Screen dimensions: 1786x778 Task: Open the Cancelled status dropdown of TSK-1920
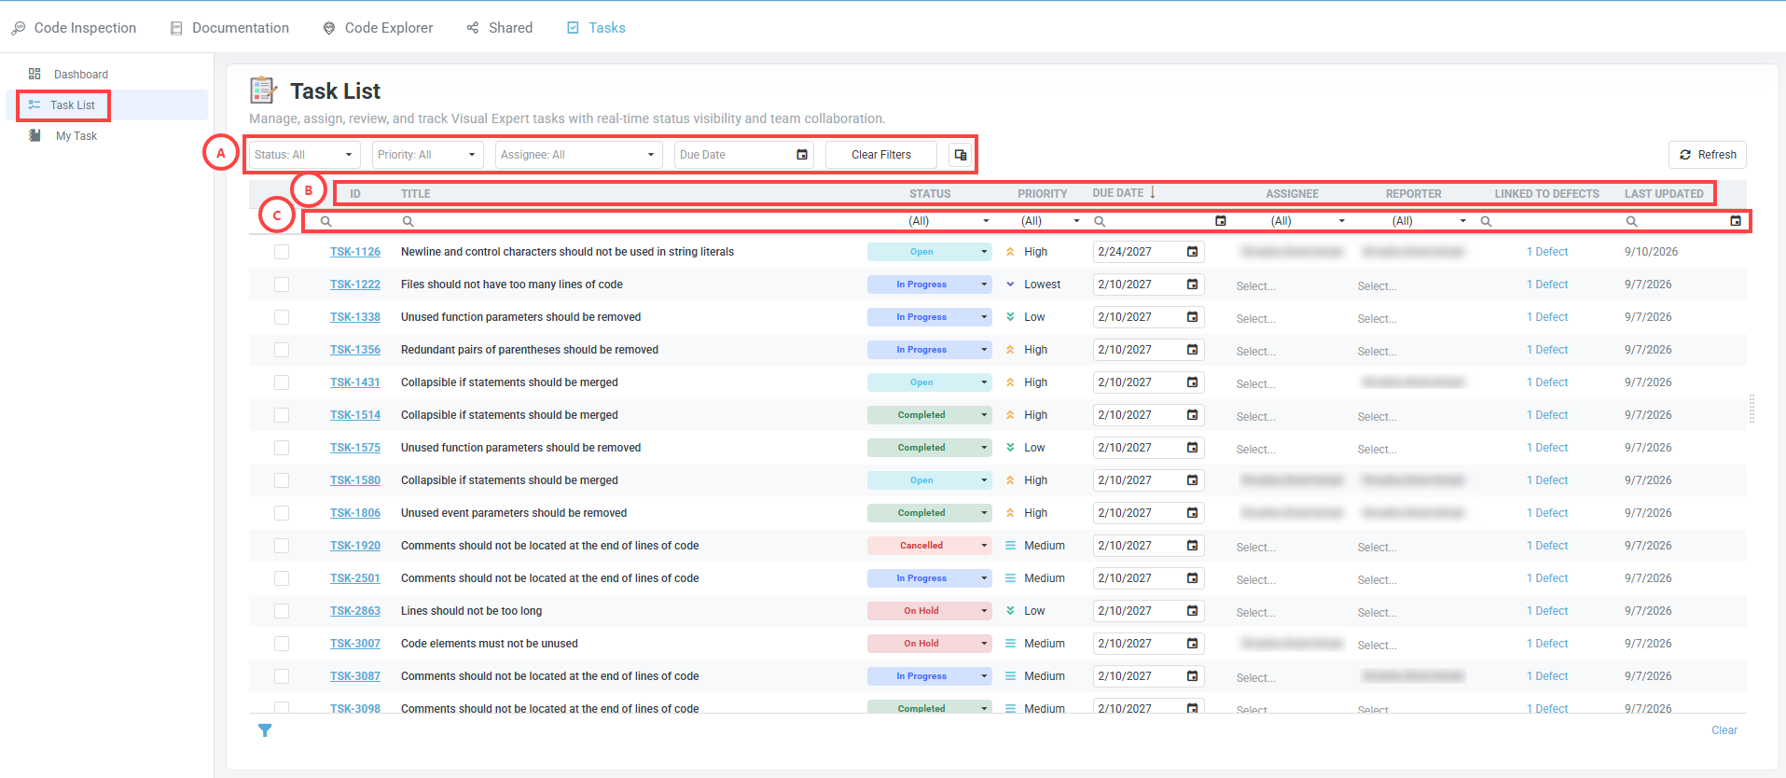[x=929, y=546]
